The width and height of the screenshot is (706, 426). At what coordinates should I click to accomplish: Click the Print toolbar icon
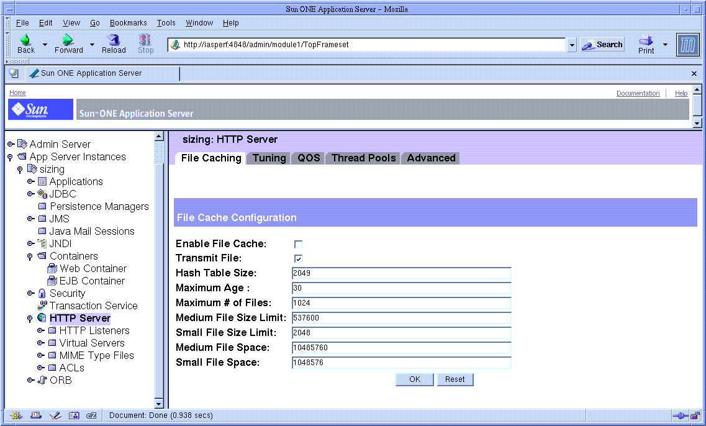click(x=646, y=40)
